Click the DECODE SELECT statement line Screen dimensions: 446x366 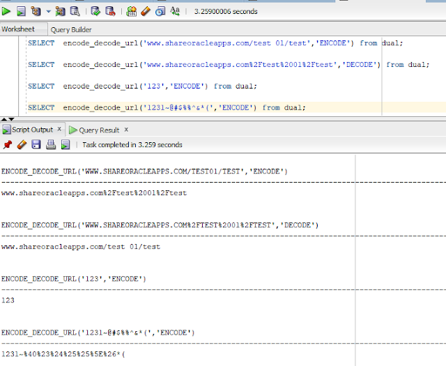pos(229,65)
